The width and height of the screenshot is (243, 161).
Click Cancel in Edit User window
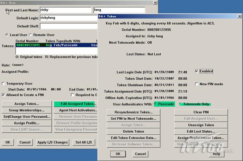point(25,142)
